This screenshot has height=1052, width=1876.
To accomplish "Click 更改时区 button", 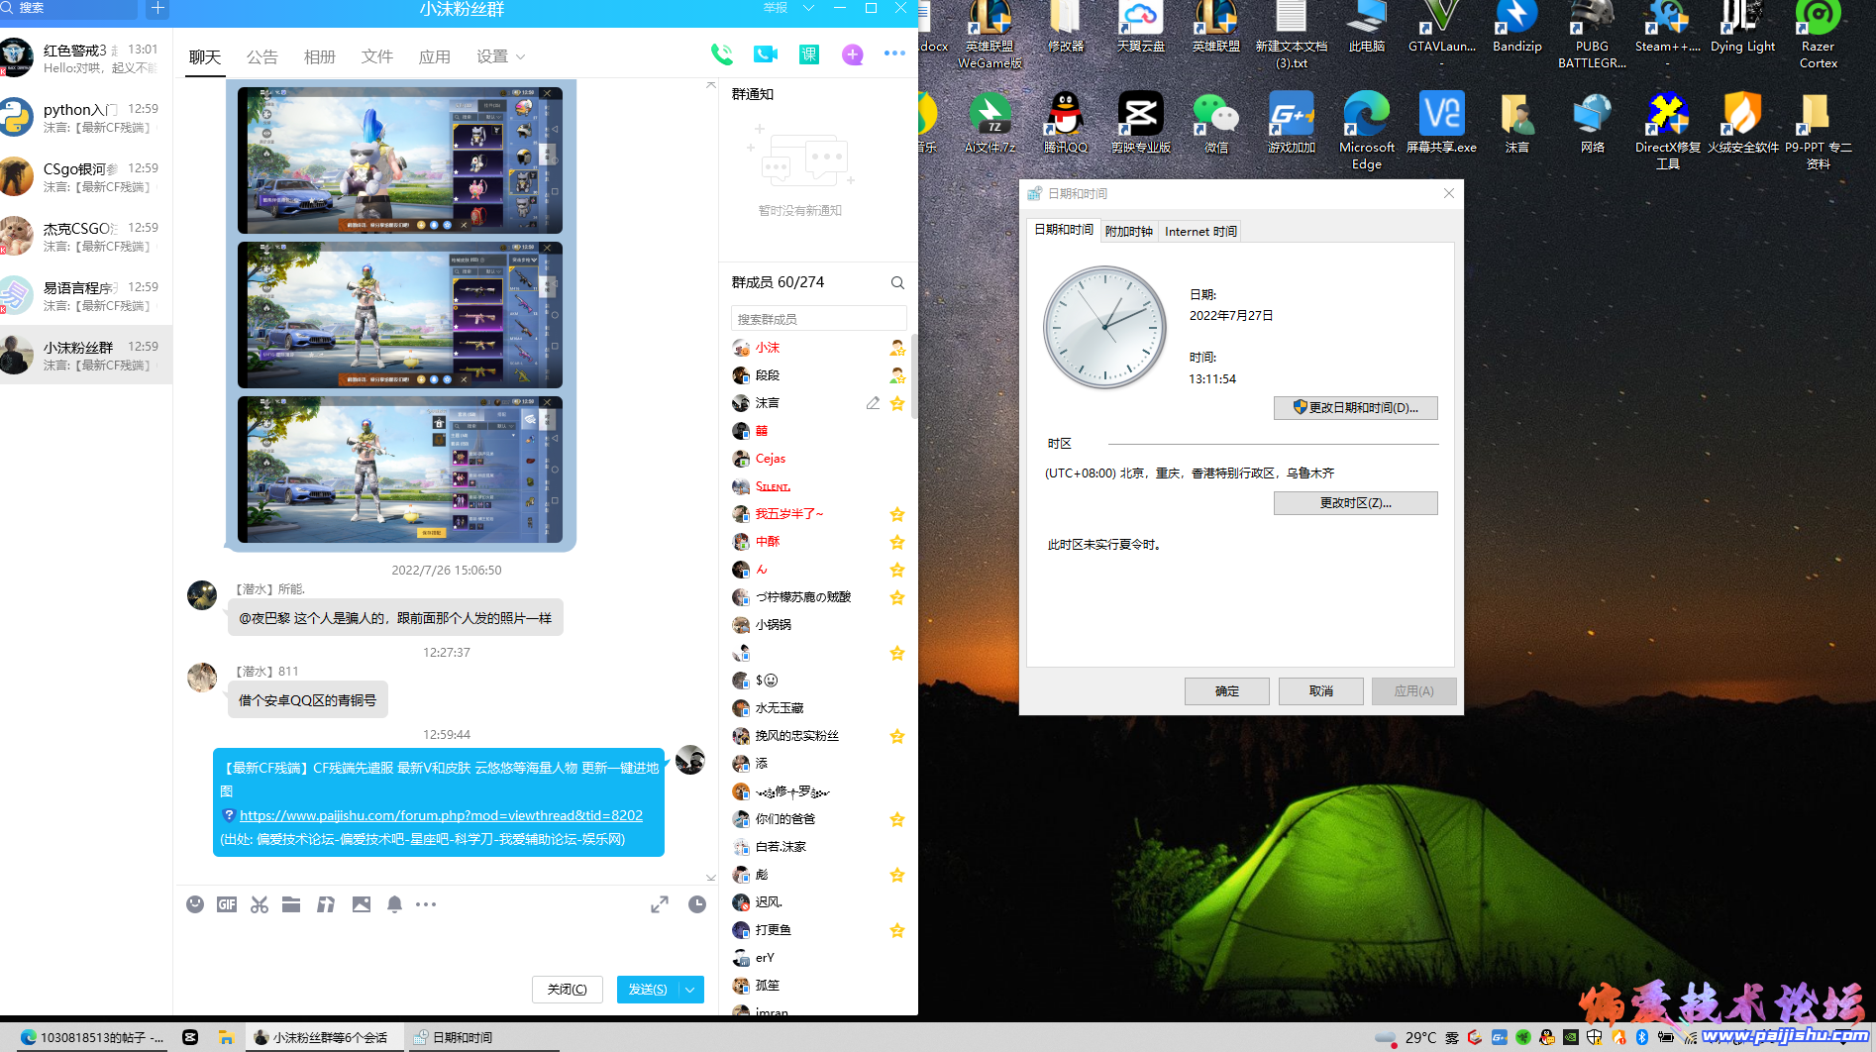I will point(1355,503).
